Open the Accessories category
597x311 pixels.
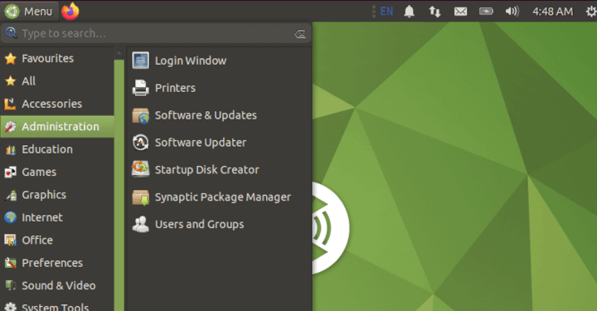pos(57,104)
